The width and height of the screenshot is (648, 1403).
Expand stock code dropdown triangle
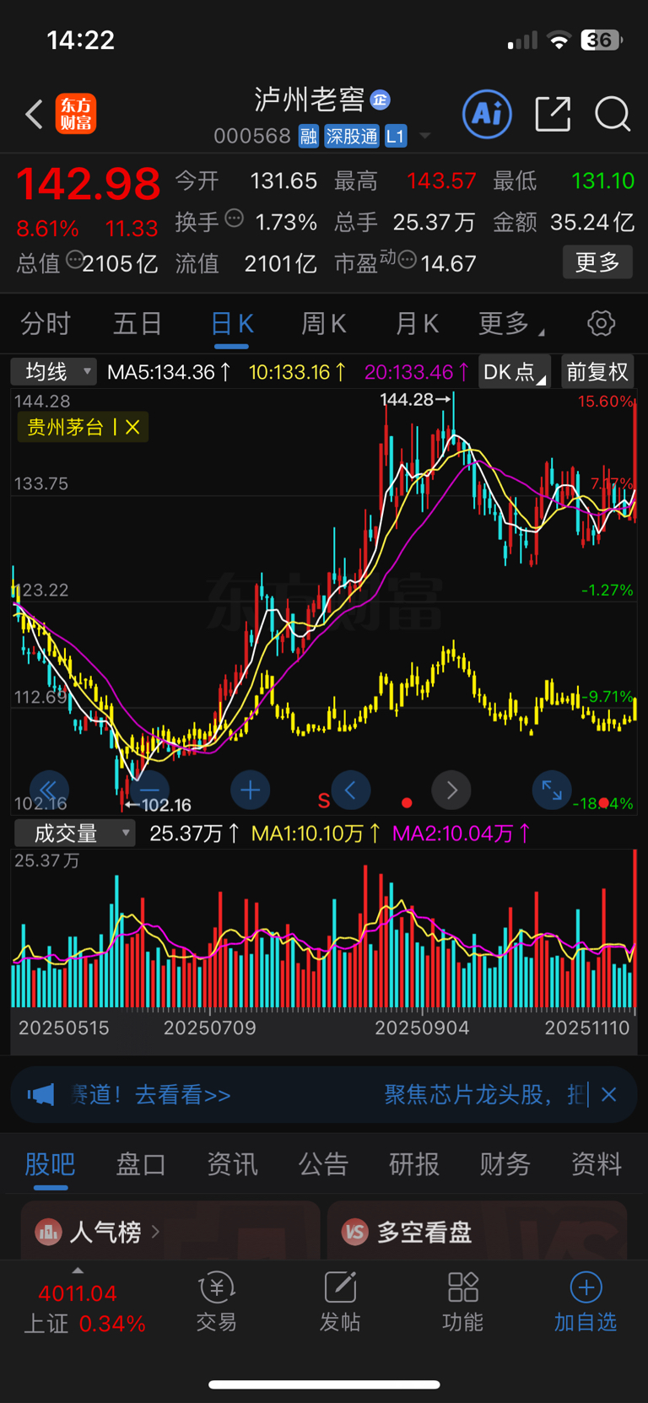click(425, 136)
